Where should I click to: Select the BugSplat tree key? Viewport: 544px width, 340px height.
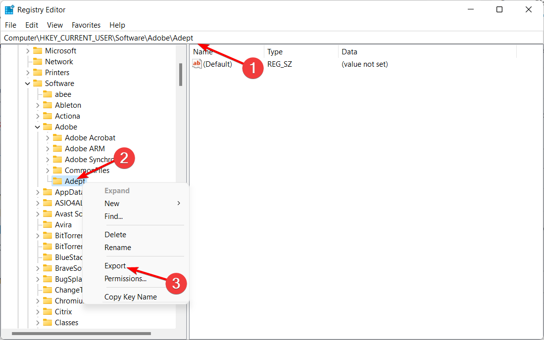[x=68, y=279]
